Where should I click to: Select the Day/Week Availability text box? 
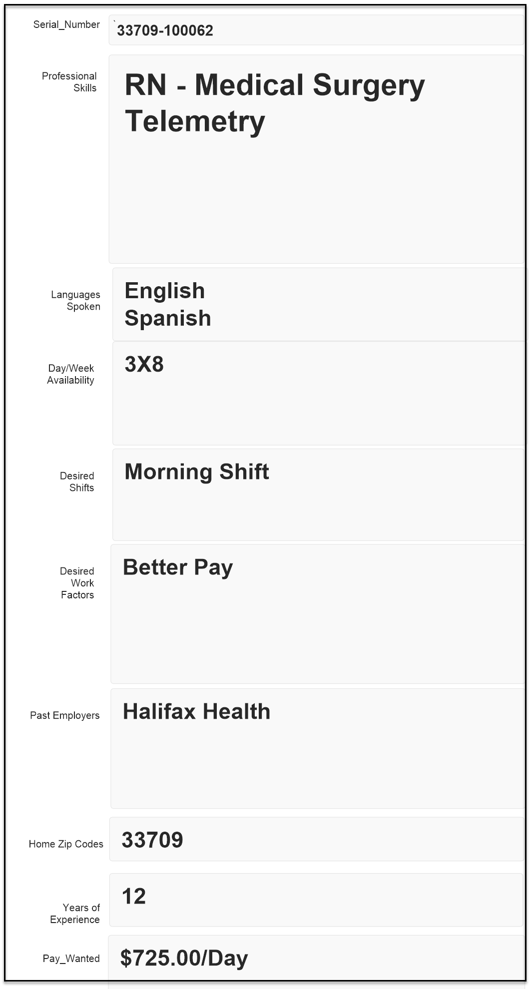coord(318,394)
